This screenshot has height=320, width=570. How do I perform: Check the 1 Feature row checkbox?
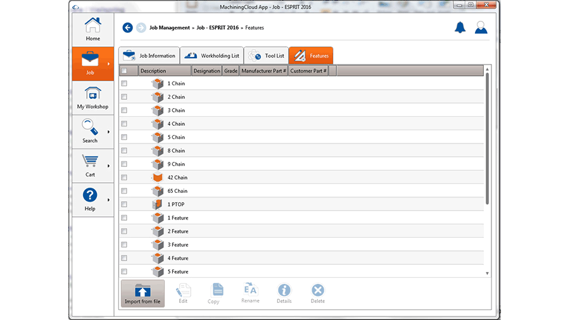(124, 218)
